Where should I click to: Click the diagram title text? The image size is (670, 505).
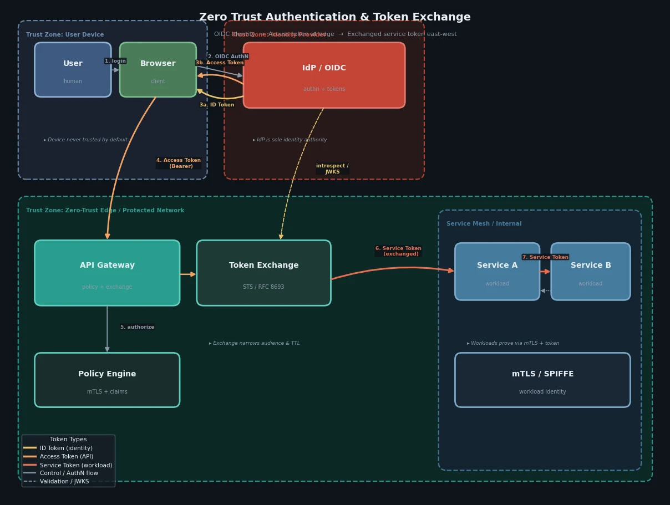[335, 17]
